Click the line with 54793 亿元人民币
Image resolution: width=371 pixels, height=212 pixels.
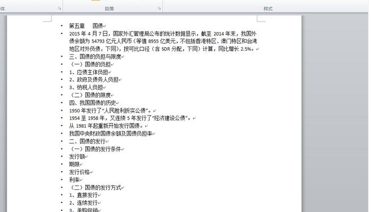tap(163, 41)
